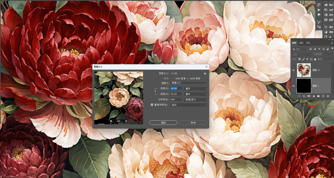Toggle lock position
334x178 pixels.
[x=307, y=59]
